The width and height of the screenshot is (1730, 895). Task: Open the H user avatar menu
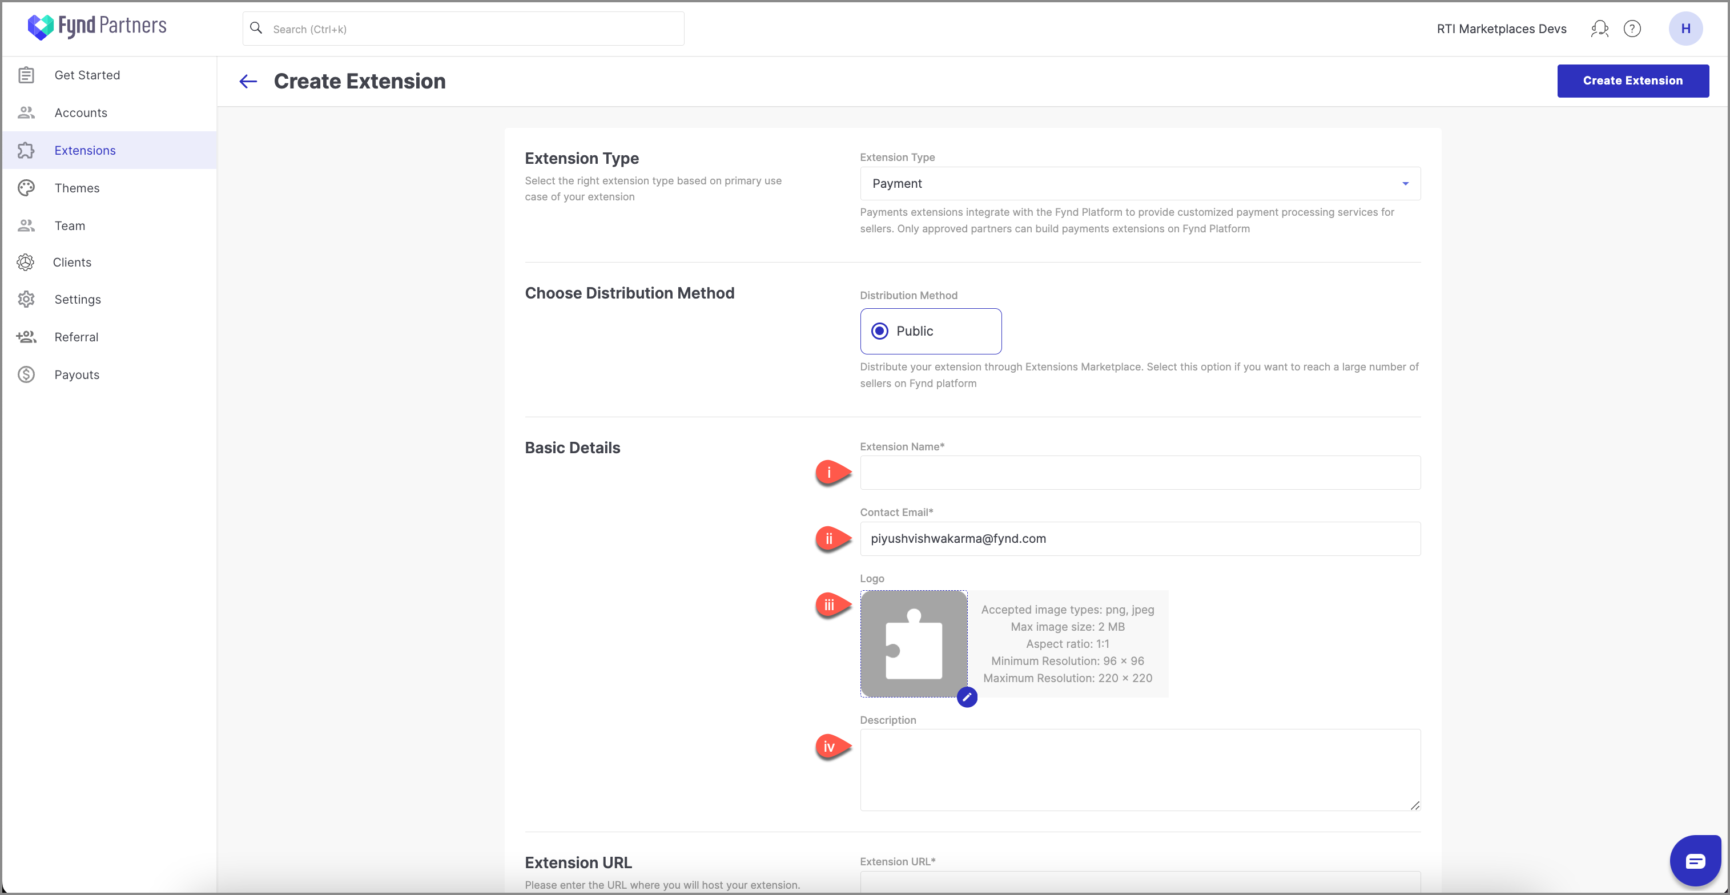tap(1685, 29)
